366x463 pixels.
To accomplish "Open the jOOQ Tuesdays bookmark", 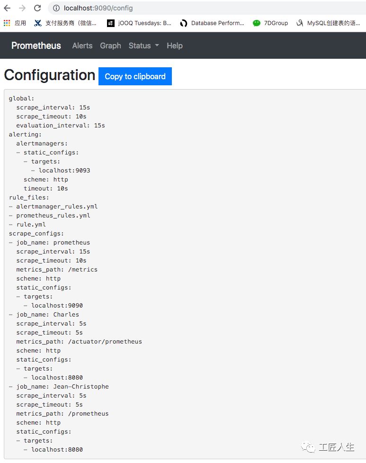I will point(139,23).
